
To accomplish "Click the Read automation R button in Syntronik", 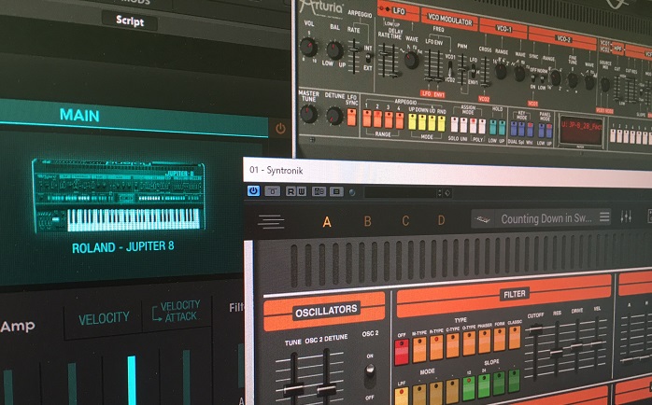I will [x=291, y=191].
